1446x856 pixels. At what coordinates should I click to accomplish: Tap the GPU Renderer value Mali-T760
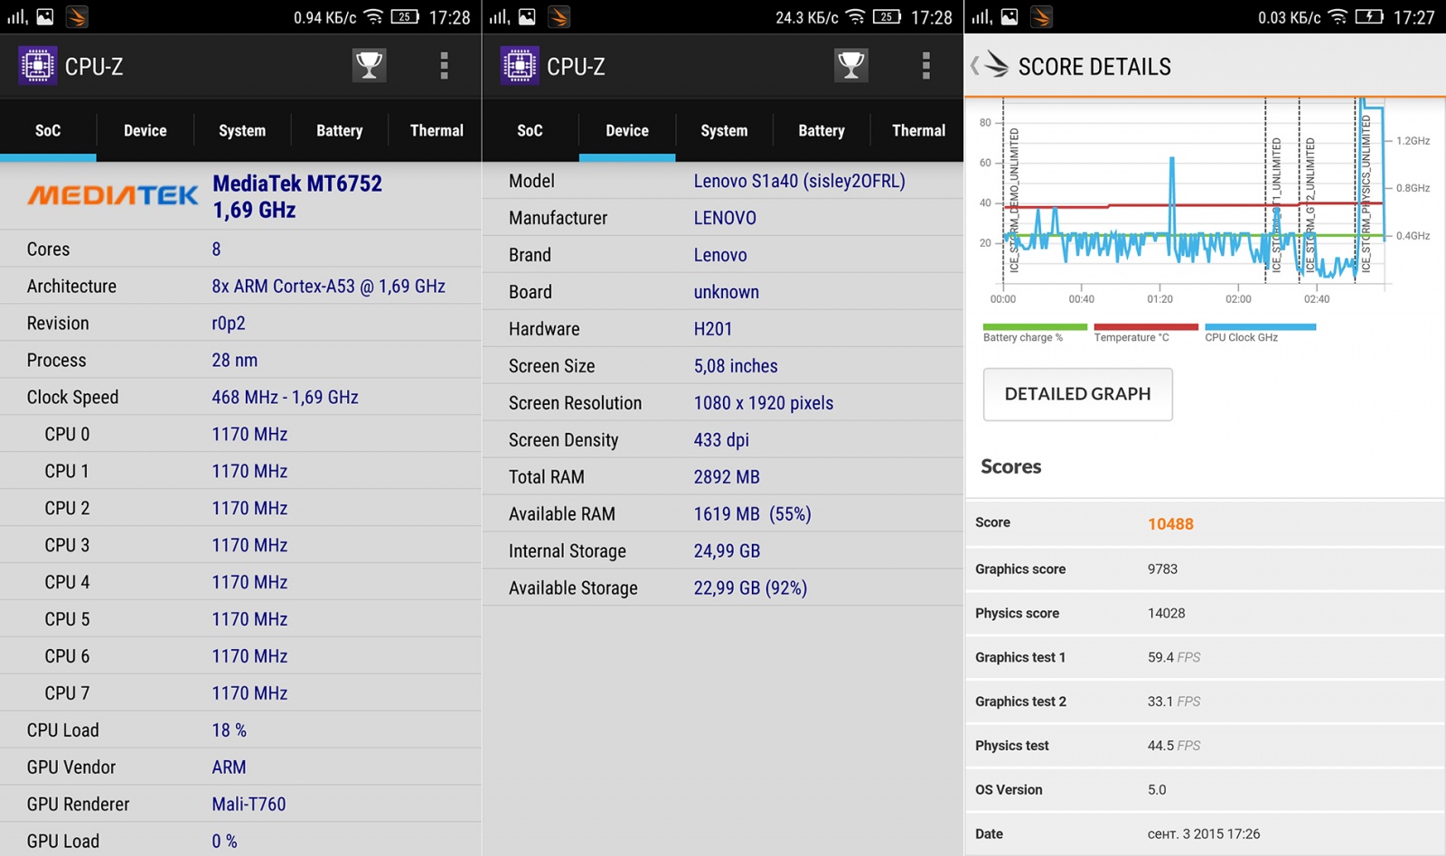point(249,804)
